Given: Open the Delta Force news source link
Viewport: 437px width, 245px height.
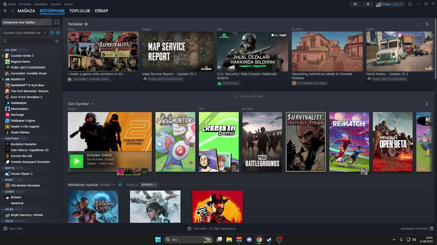Looking at the screenshot, I should click(x=228, y=83).
